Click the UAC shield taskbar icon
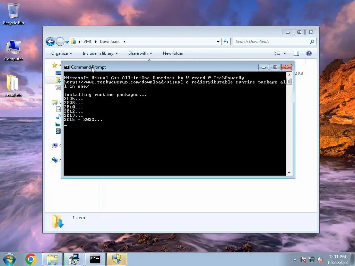This screenshot has width=355, height=266. (116, 259)
